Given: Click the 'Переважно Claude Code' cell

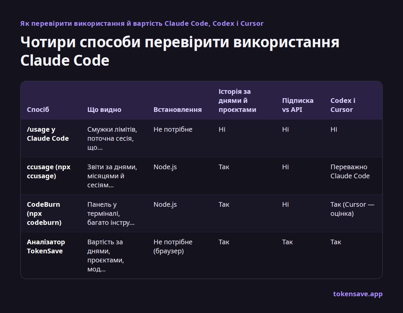Looking at the screenshot, I should coord(350,171).
